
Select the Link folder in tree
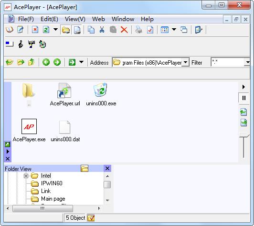pyautogui.click(x=46, y=191)
